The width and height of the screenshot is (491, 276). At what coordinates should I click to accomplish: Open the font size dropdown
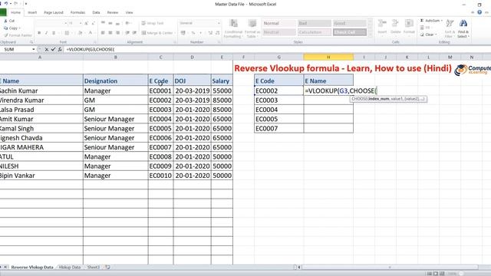[x=81, y=23]
